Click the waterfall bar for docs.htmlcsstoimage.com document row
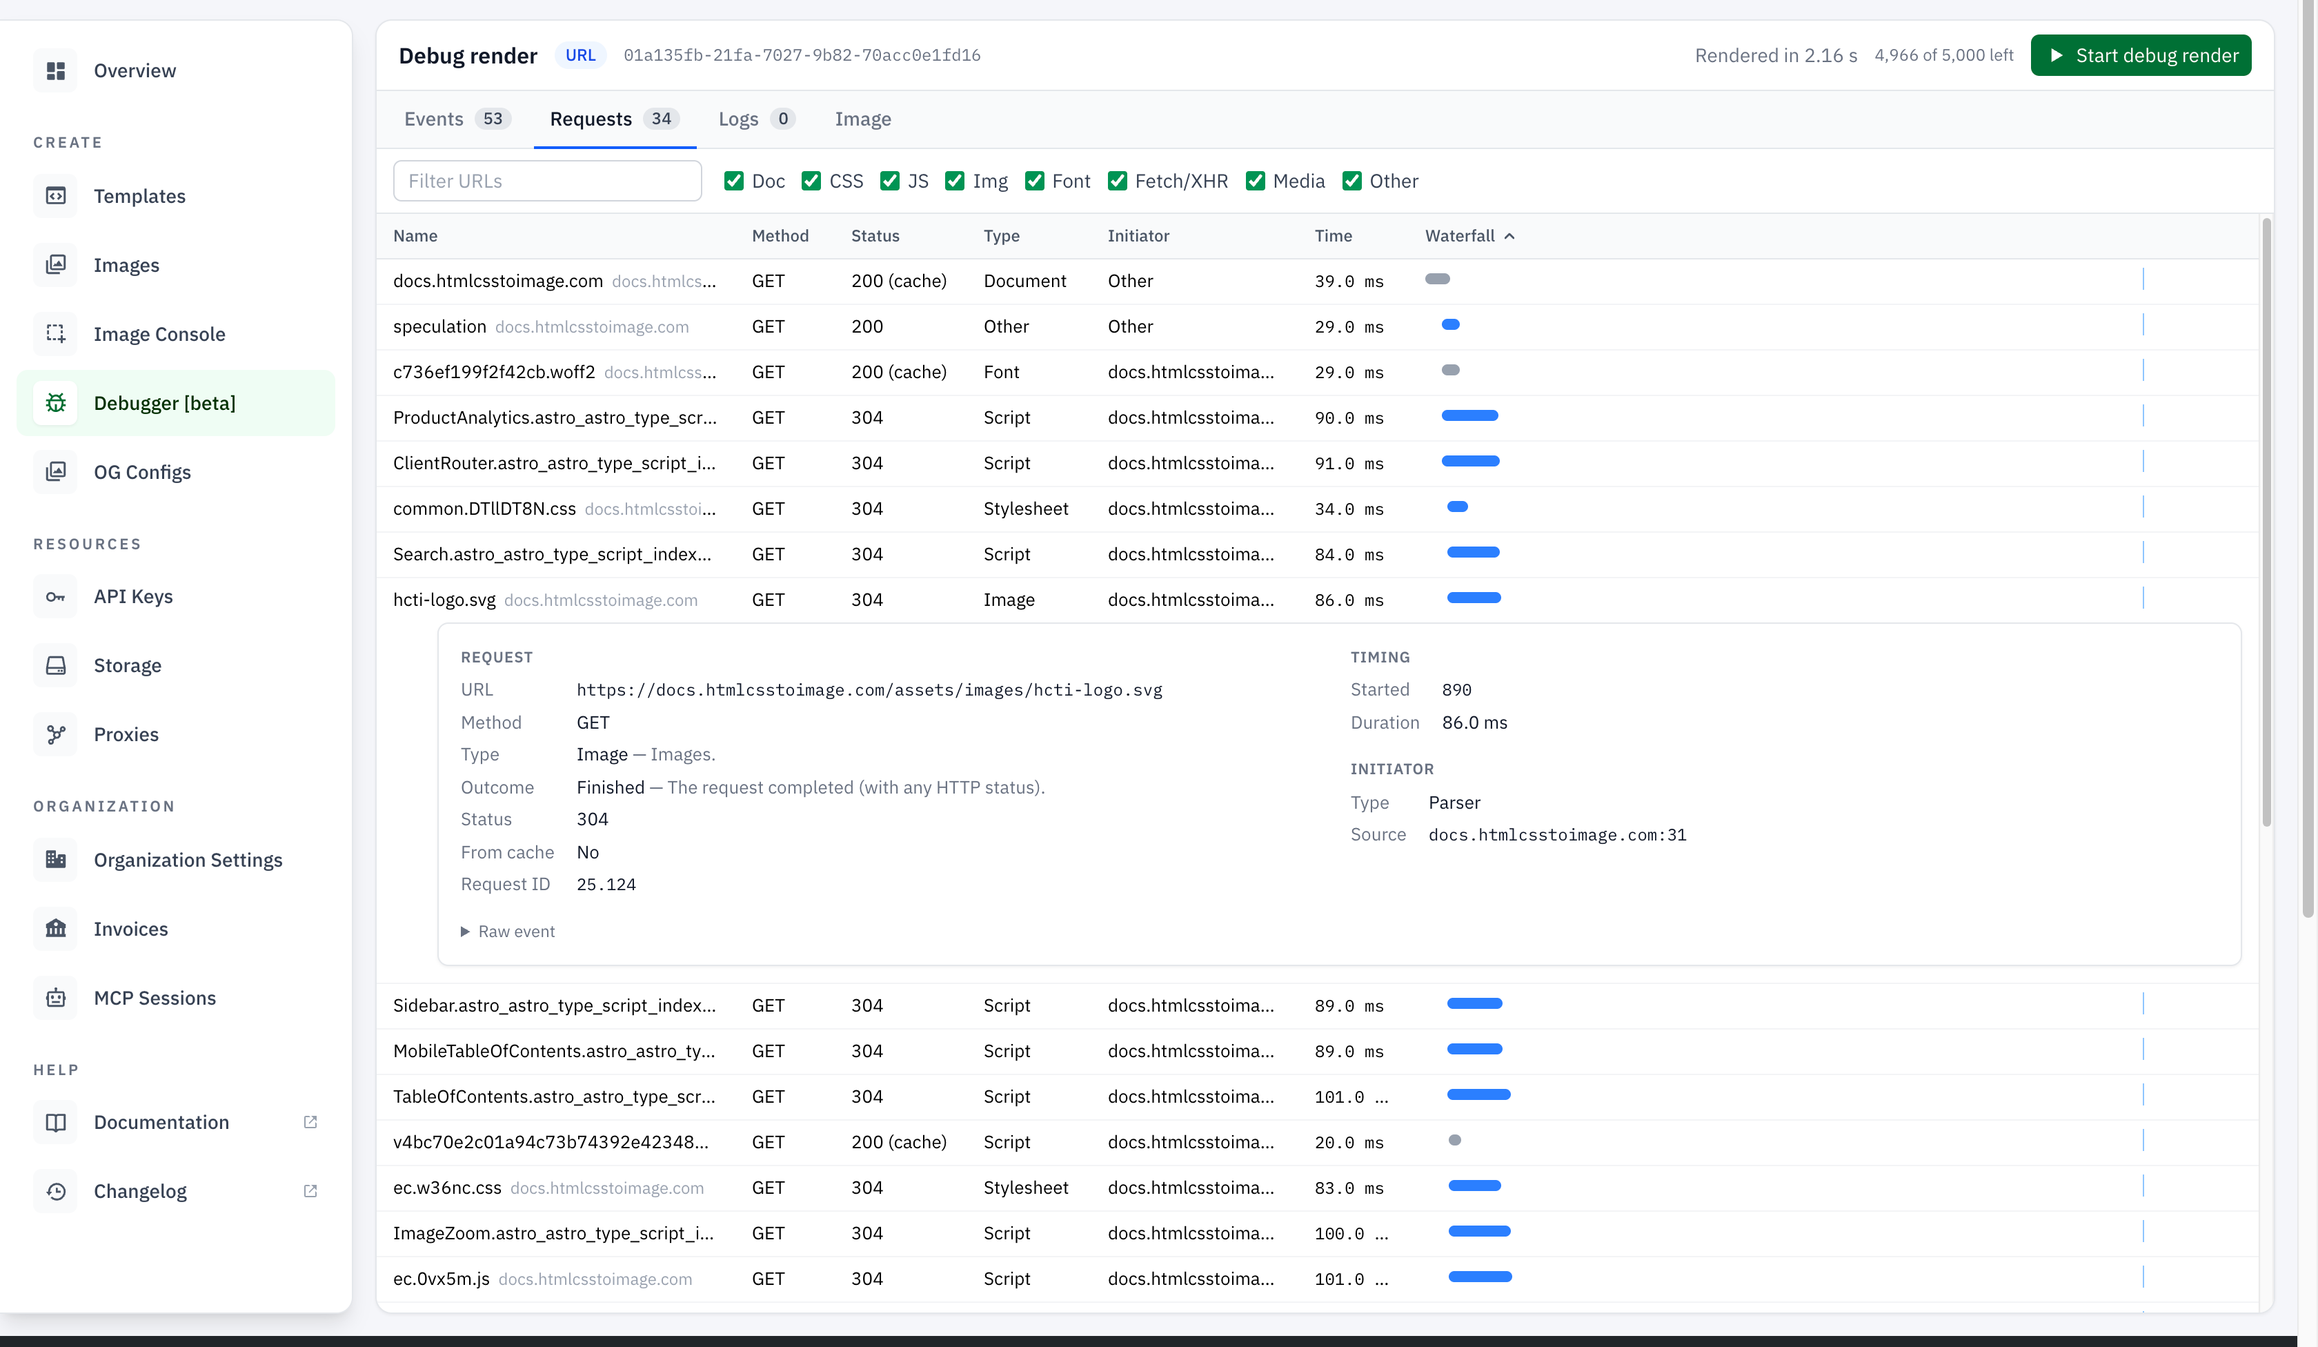 click(1438, 279)
